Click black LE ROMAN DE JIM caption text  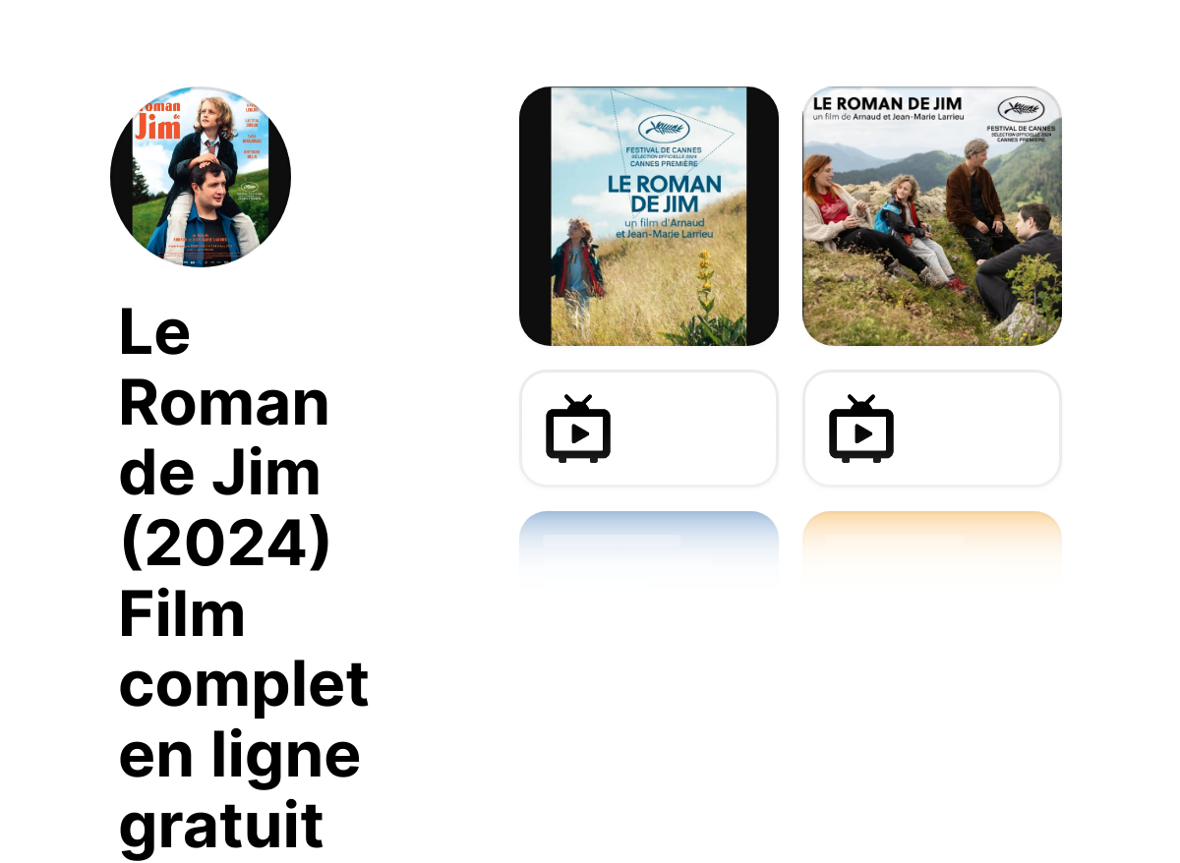pyautogui.click(x=887, y=103)
